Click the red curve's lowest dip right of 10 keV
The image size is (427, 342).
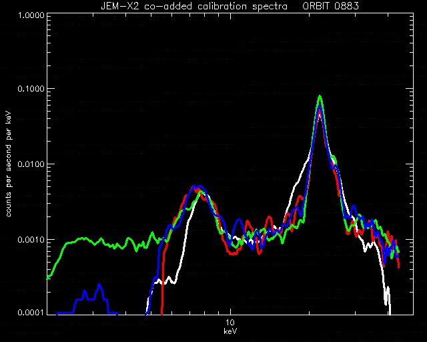point(233,253)
